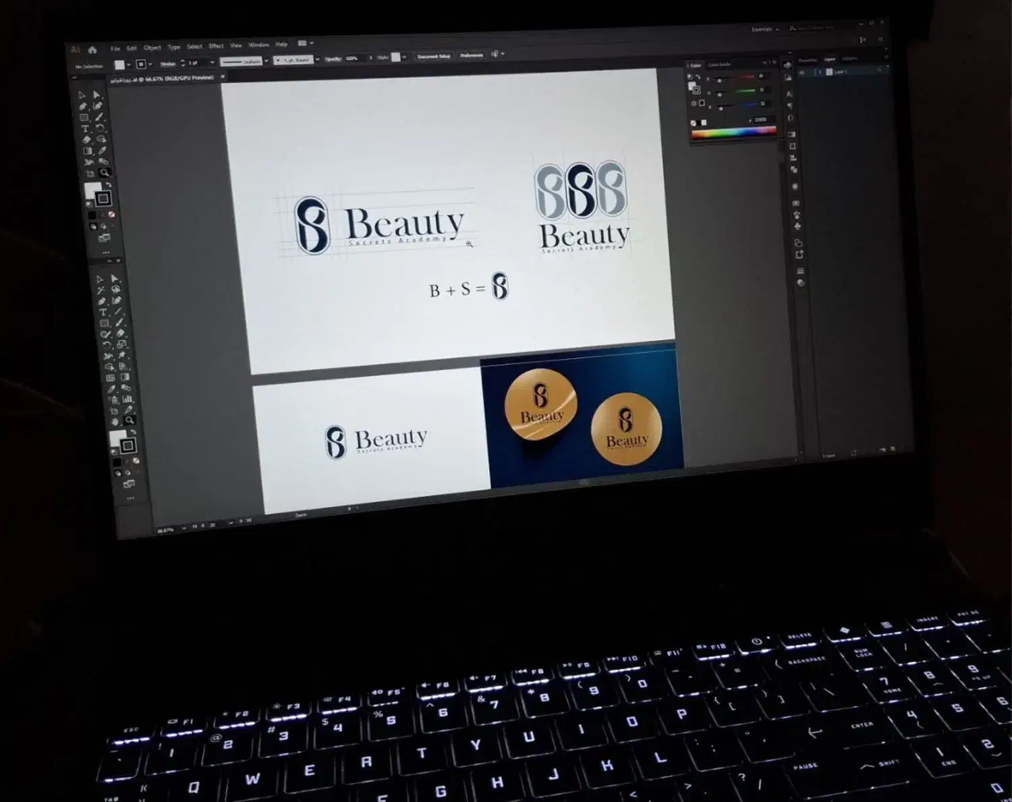Click the Preferences button

(x=472, y=55)
